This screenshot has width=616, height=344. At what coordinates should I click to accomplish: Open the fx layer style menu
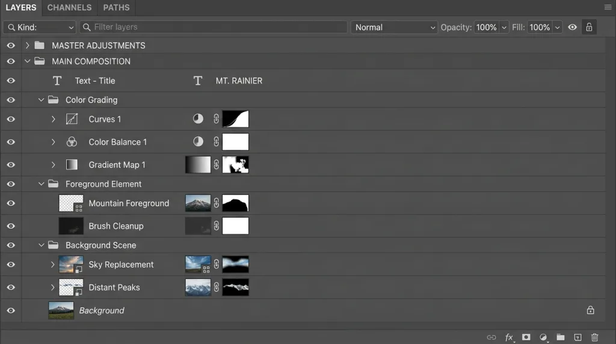(509, 337)
